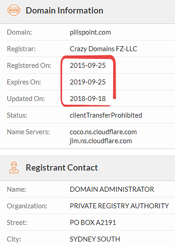The image size is (175, 246).
Task: Click the registered date 2015-09-25
Action: click(88, 66)
